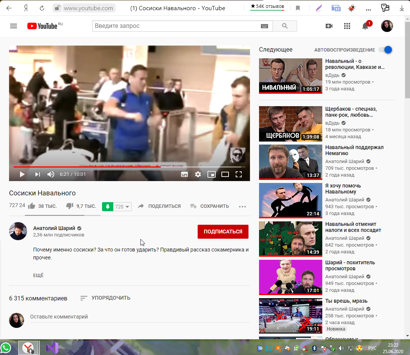Viewport: 410px width, 355px height.
Task: Open вДудь channel under Навальный video
Action: [332, 75]
